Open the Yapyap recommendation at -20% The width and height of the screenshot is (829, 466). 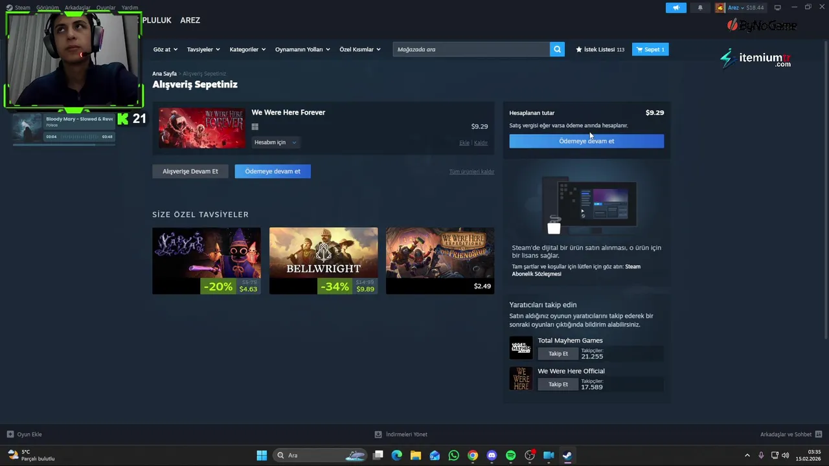tap(206, 261)
